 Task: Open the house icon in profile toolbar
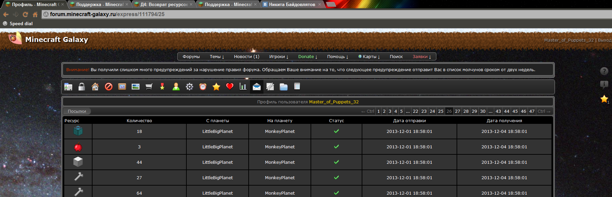(x=95, y=87)
